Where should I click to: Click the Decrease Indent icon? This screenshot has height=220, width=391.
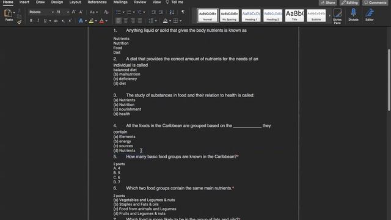click(x=153, y=12)
